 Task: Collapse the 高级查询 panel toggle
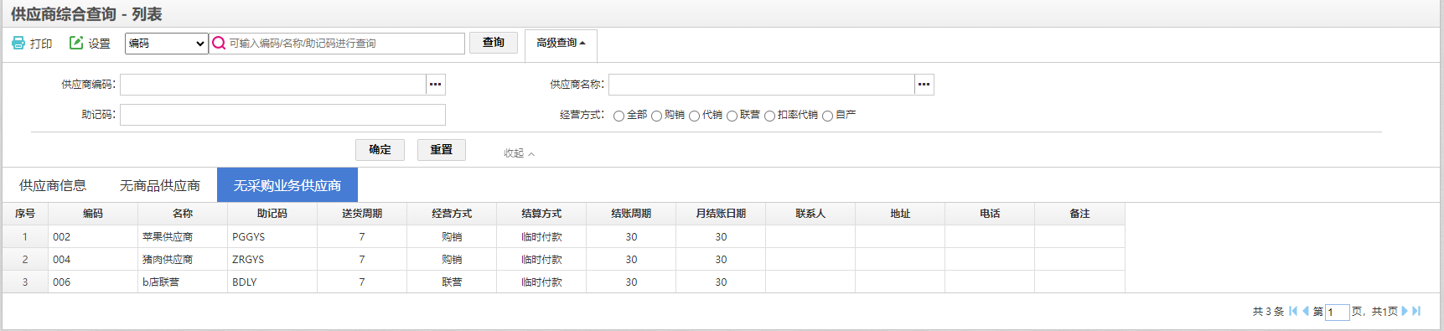pyautogui.click(x=561, y=43)
